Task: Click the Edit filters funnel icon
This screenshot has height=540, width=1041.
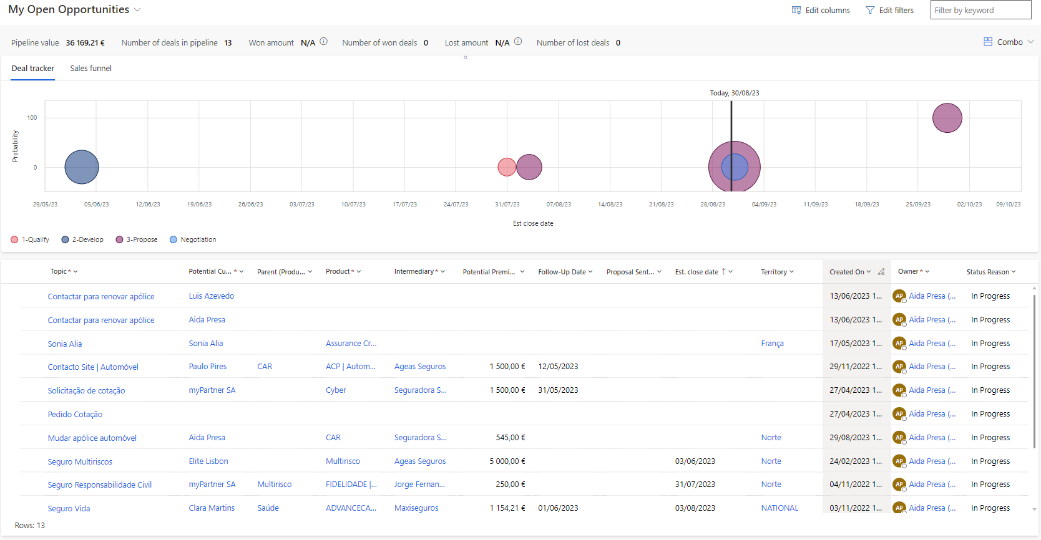Action: coord(870,10)
